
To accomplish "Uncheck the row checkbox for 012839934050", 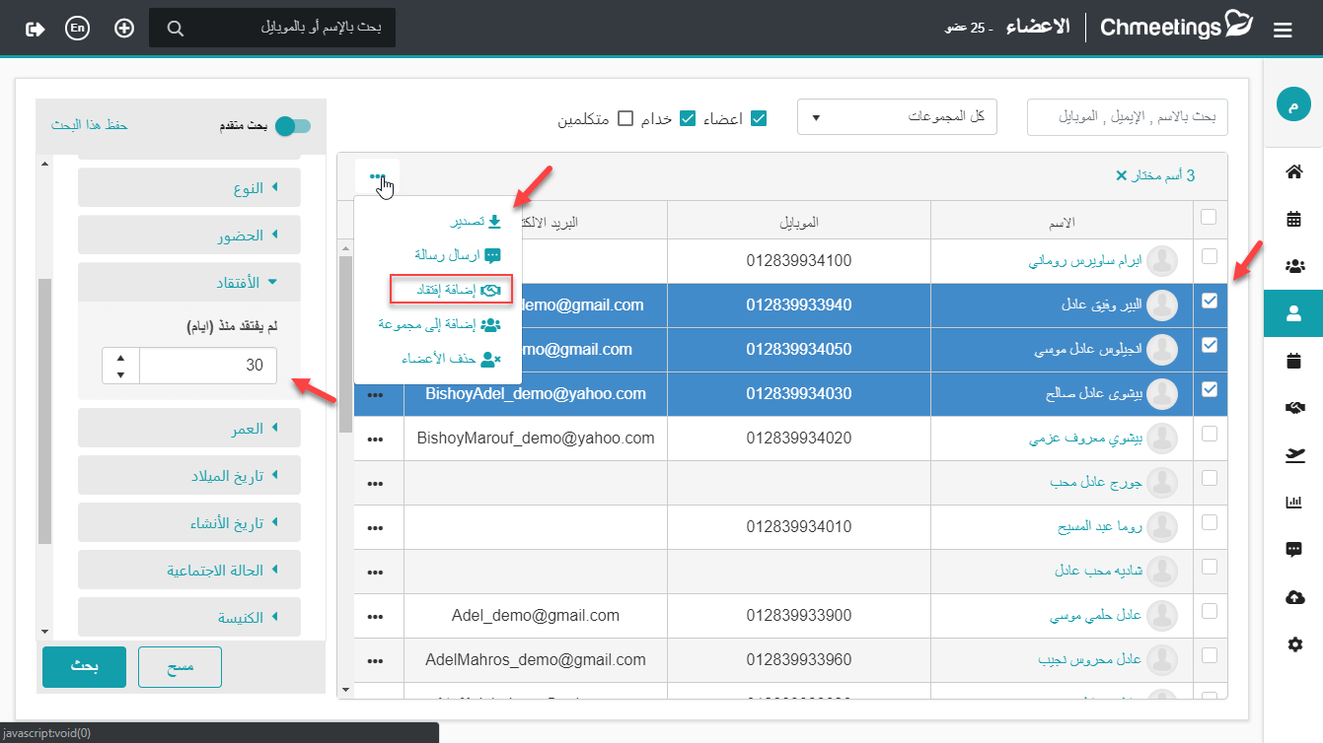I will [x=1210, y=346].
